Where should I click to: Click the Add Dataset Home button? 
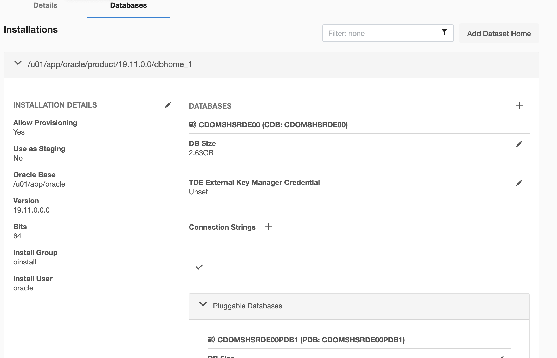[499, 33]
